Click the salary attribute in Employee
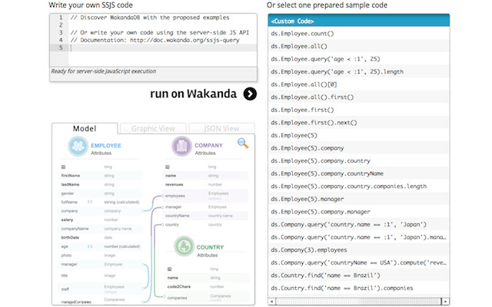Screen dimensions: 492x307 point(67,220)
